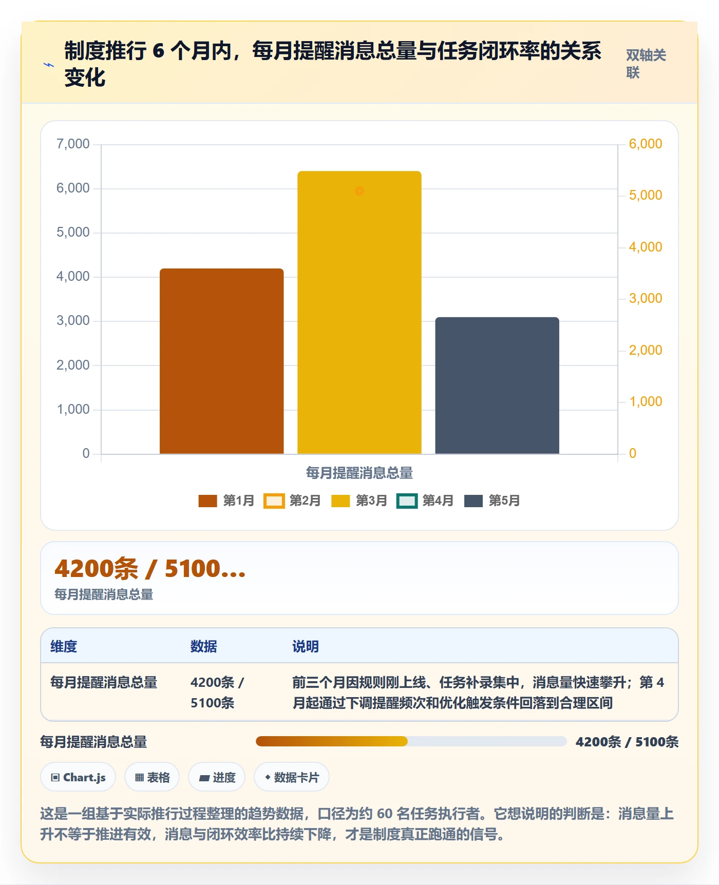The height and width of the screenshot is (885, 719).
Task: Toggle the 第4月 legend item
Action: coord(425,501)
